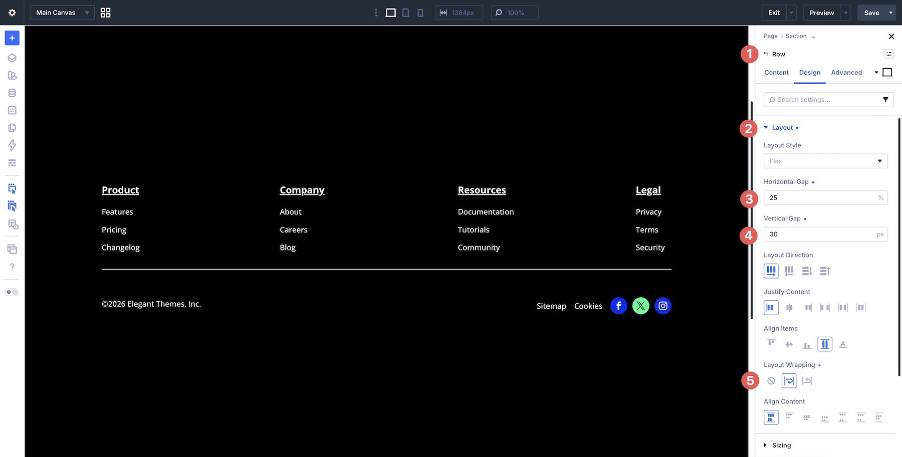Select the wrap-reverse layout wrapping option
Image resolution: width=902 pixels, height=457 pixels.
807,381
